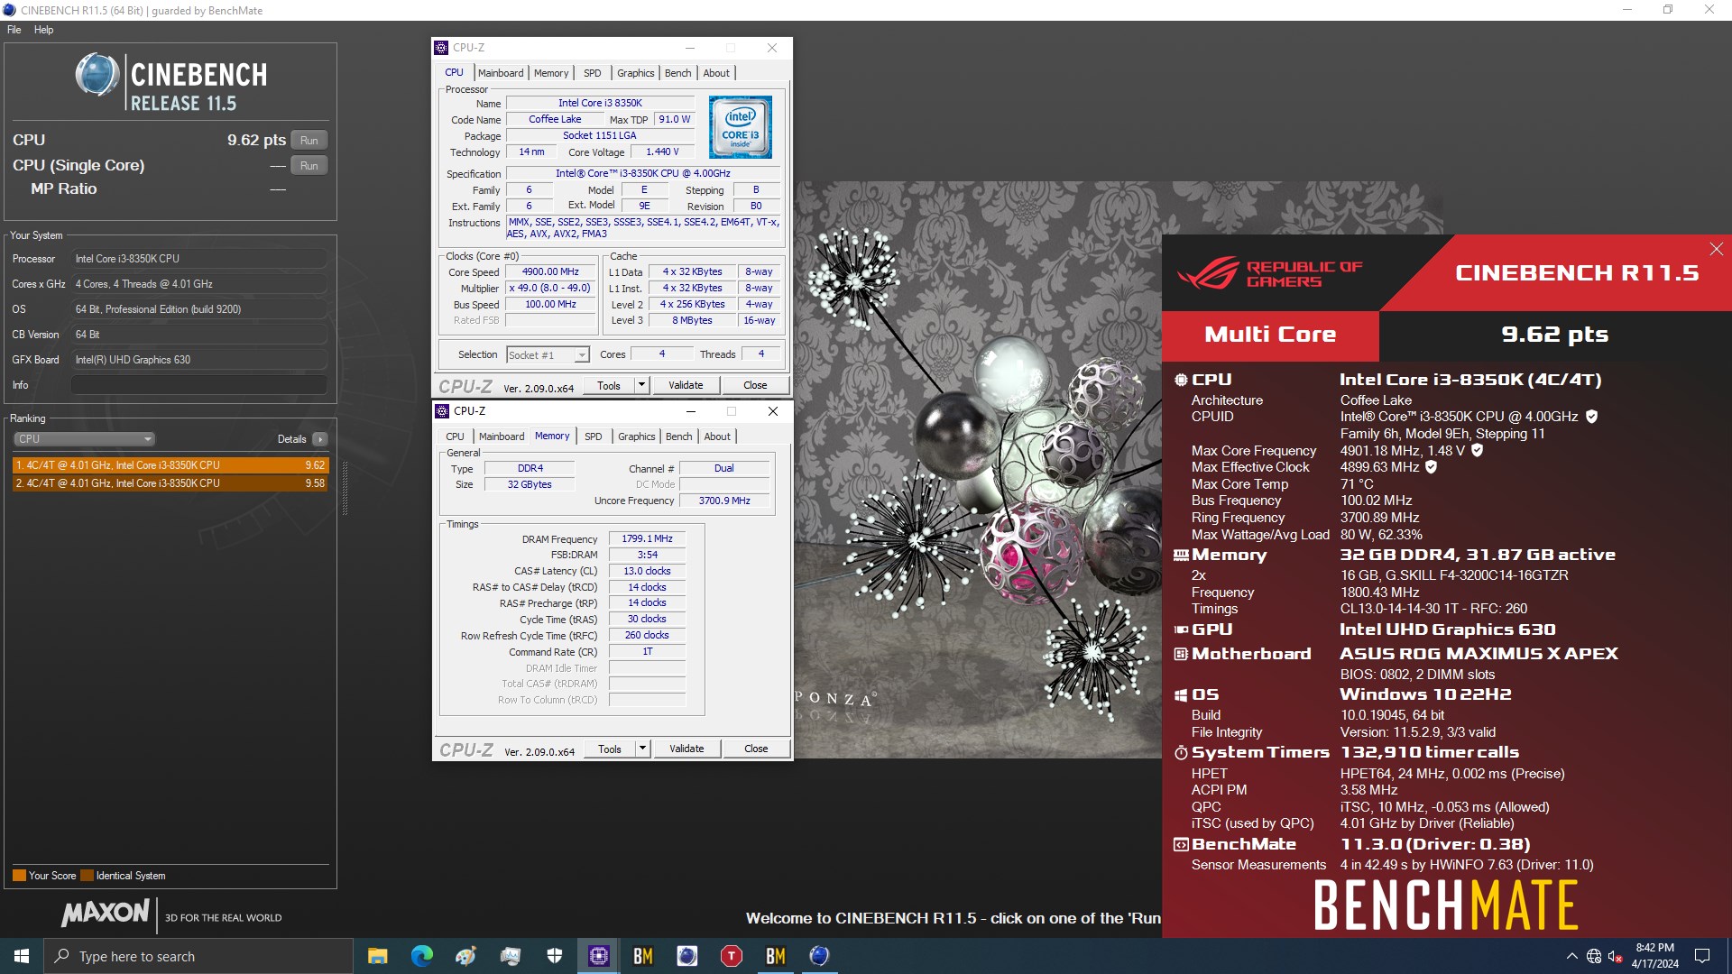Click Tools button in lower CPU-Z window
This screenshot has width=1732, height=974.
pos(610,749)
